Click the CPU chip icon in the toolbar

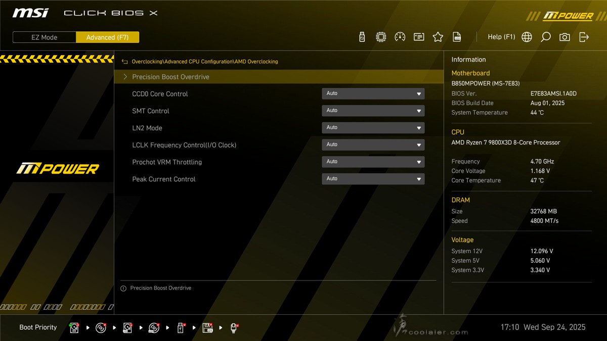coord(381,37)
